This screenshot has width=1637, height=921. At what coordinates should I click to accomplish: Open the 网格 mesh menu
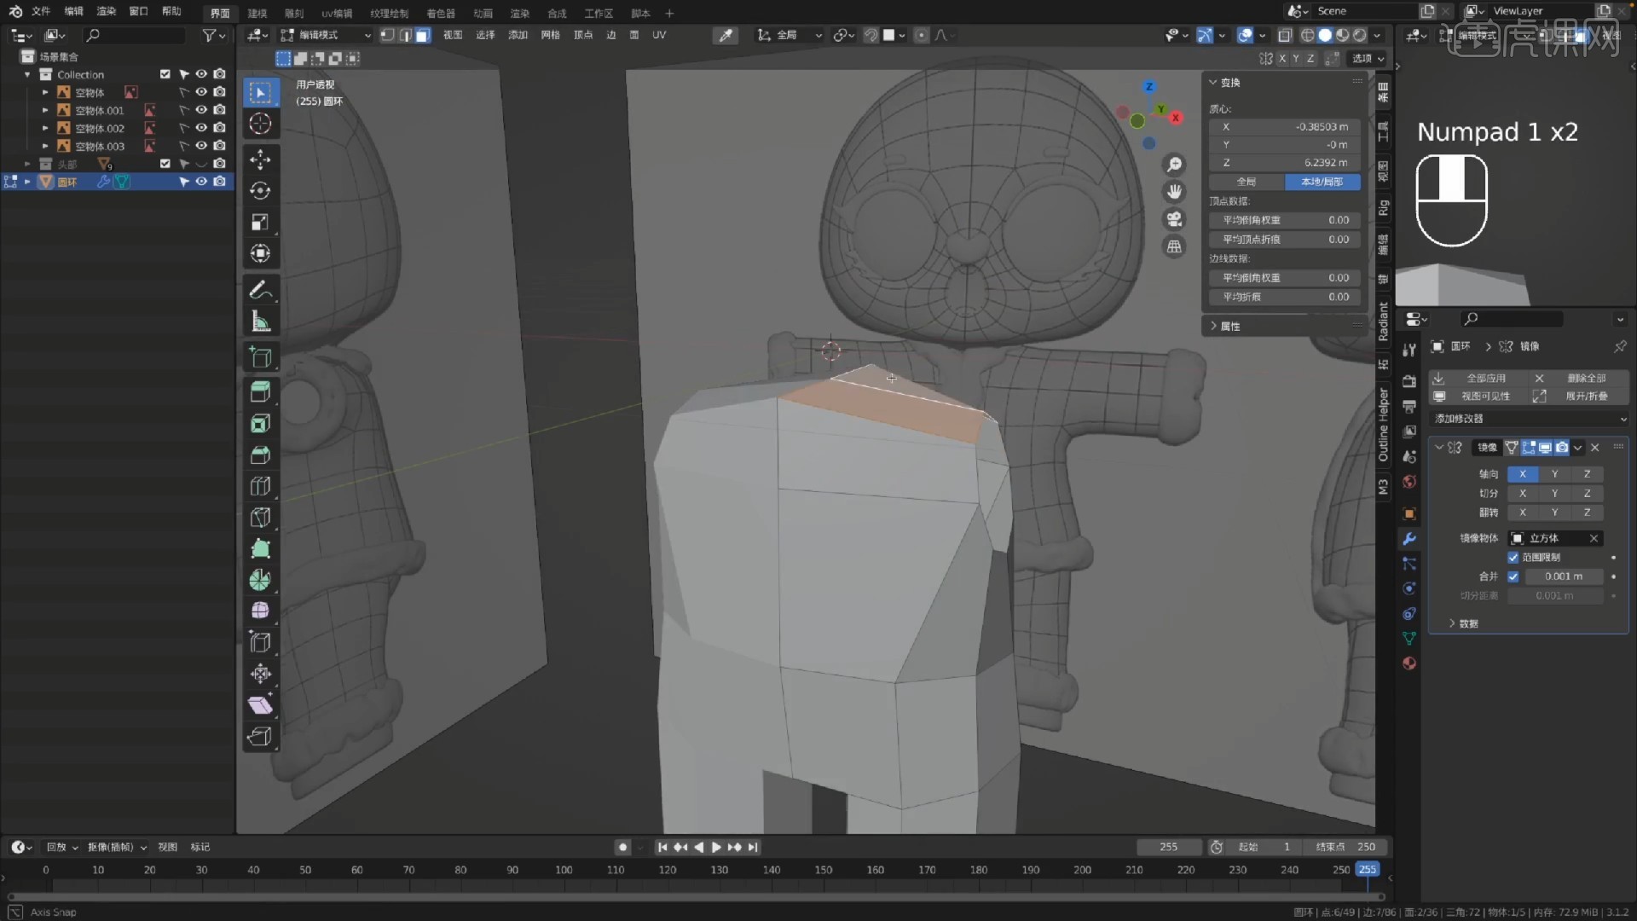[x=551, y=35]
